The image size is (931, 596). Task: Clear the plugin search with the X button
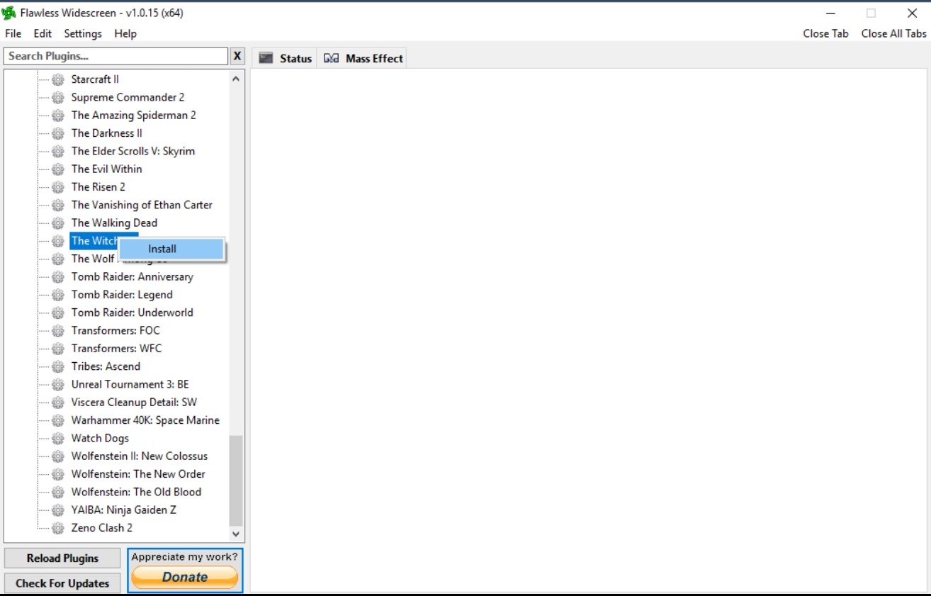tap(237, 56)
